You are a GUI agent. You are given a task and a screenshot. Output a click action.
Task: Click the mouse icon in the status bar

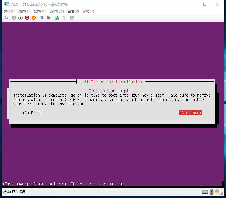click(x=211, y=192)
